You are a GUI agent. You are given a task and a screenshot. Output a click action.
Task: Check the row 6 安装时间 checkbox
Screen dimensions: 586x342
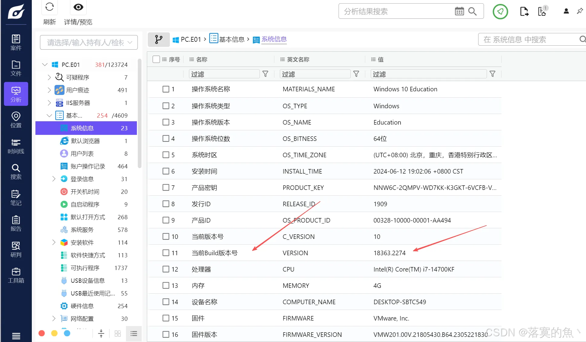coord(166,171)
